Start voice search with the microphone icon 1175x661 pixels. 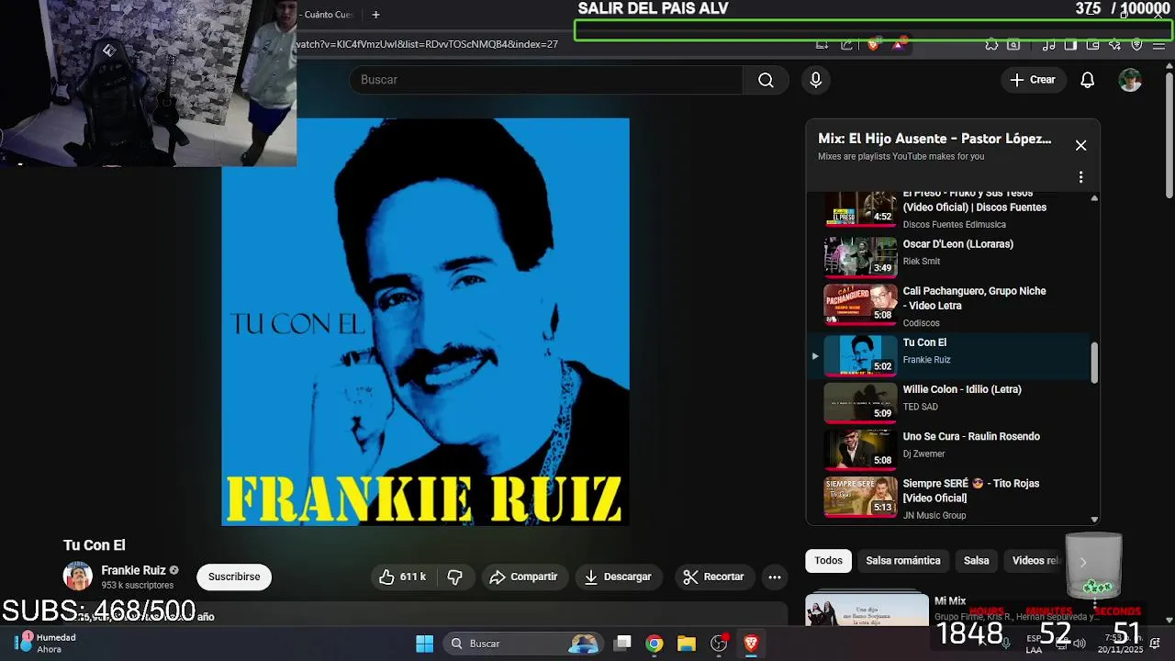[815, 80]
